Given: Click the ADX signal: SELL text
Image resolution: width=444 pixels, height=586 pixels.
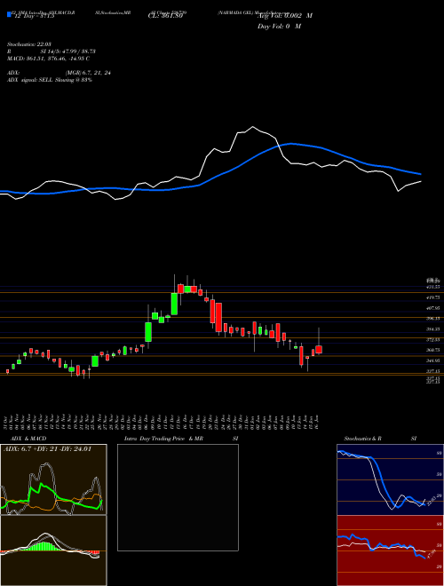Looking at the screenshot, I should coord(50,80).
